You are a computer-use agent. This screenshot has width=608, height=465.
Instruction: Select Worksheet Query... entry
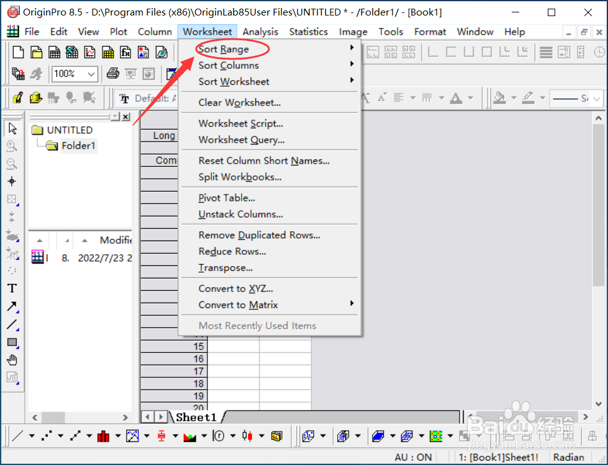pyautogui.click(x=270, y=139)
